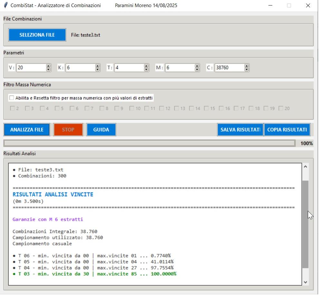Tick the checkbox labeled 14
Viewport: 320px width, 296px height.
click(x=191, y=109)
